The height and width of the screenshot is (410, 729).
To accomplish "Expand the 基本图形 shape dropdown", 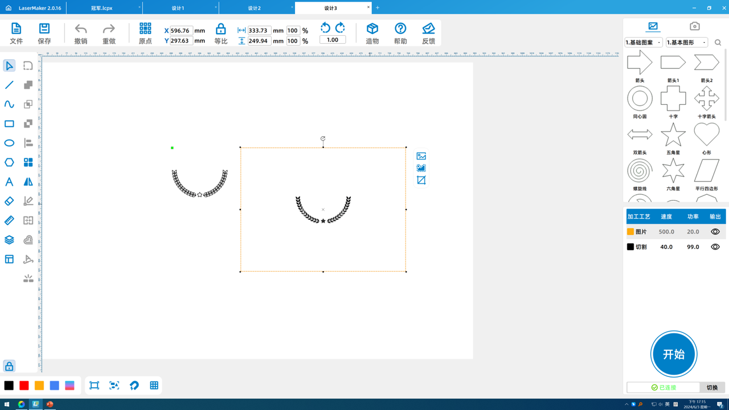I will (x=686, y=43).
